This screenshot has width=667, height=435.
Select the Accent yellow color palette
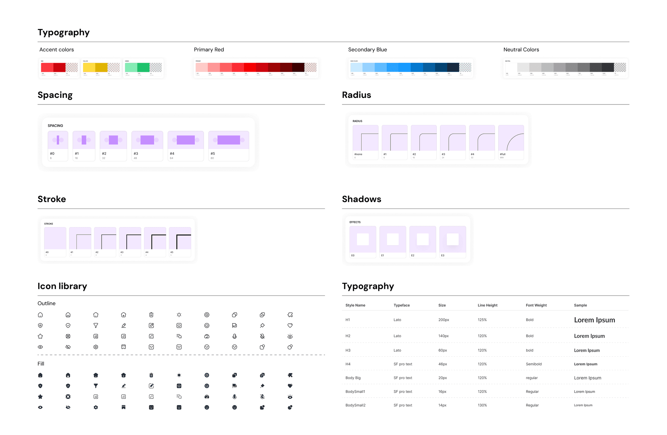101,68
